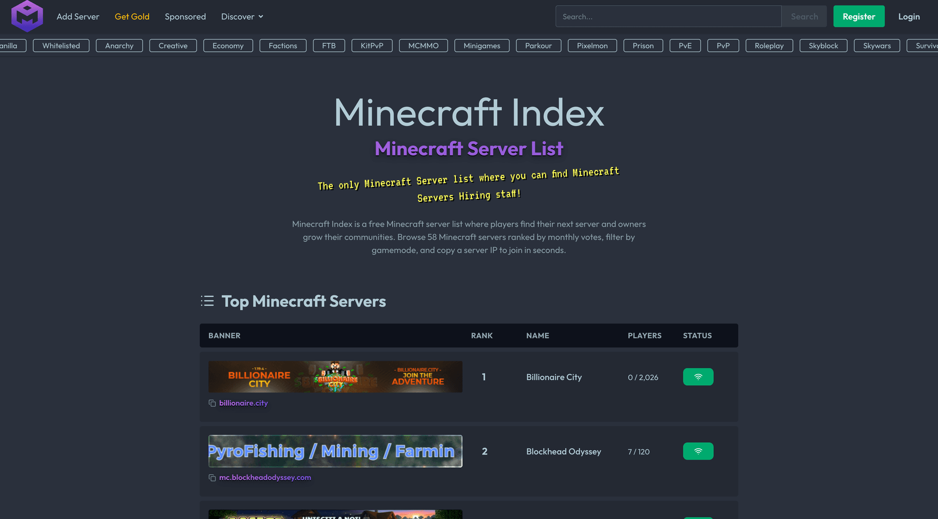Viewport: 938px width, 519px height.
Task: Click the NAME column header
Action: point(537,336)
